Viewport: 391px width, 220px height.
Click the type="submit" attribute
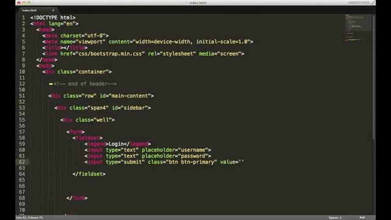pos(125,162)
